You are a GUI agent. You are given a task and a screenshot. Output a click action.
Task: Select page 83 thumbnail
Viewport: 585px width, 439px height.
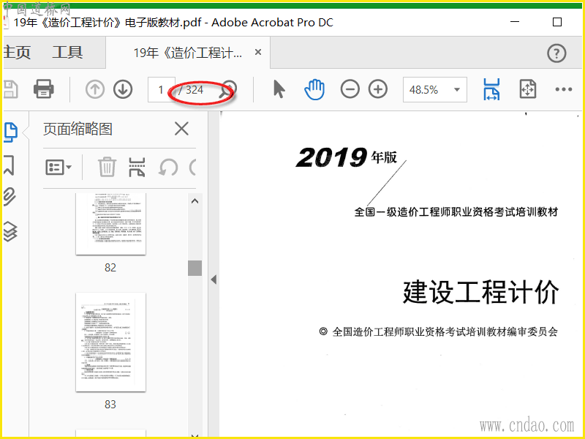(x=110, y=342)
